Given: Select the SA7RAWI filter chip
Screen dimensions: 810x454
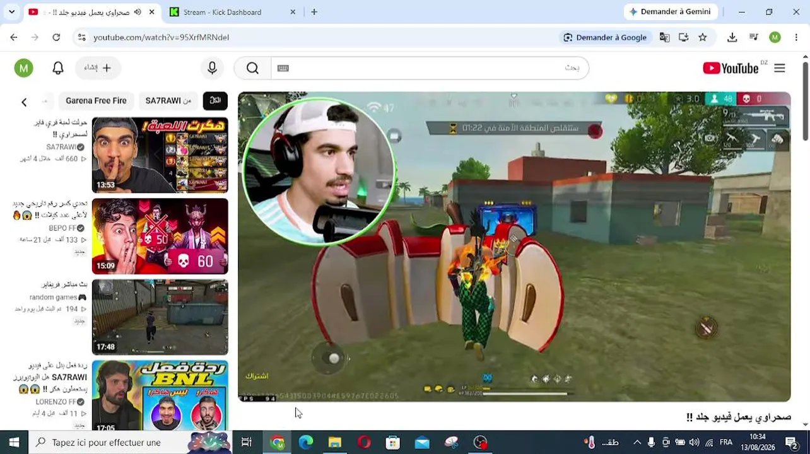Looking at the screenshot, I should (x=168, y=101).
